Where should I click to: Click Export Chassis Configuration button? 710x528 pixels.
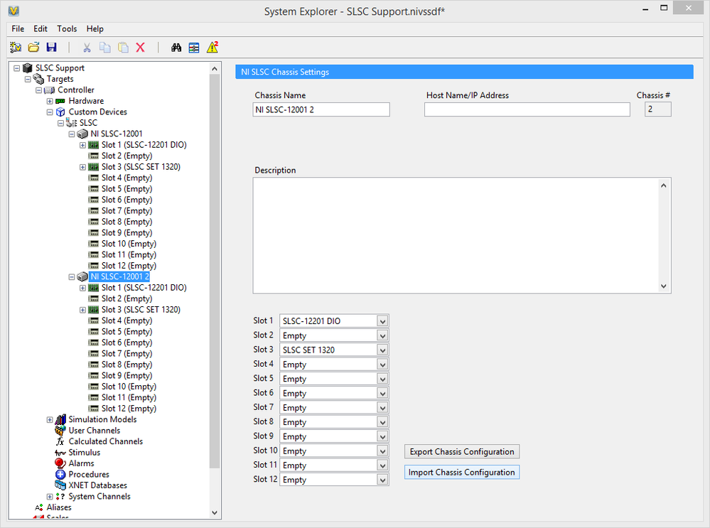(461, 452)
